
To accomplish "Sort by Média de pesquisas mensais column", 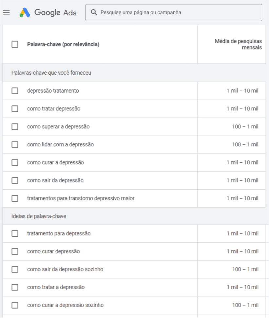I will (x=238, y=44).
